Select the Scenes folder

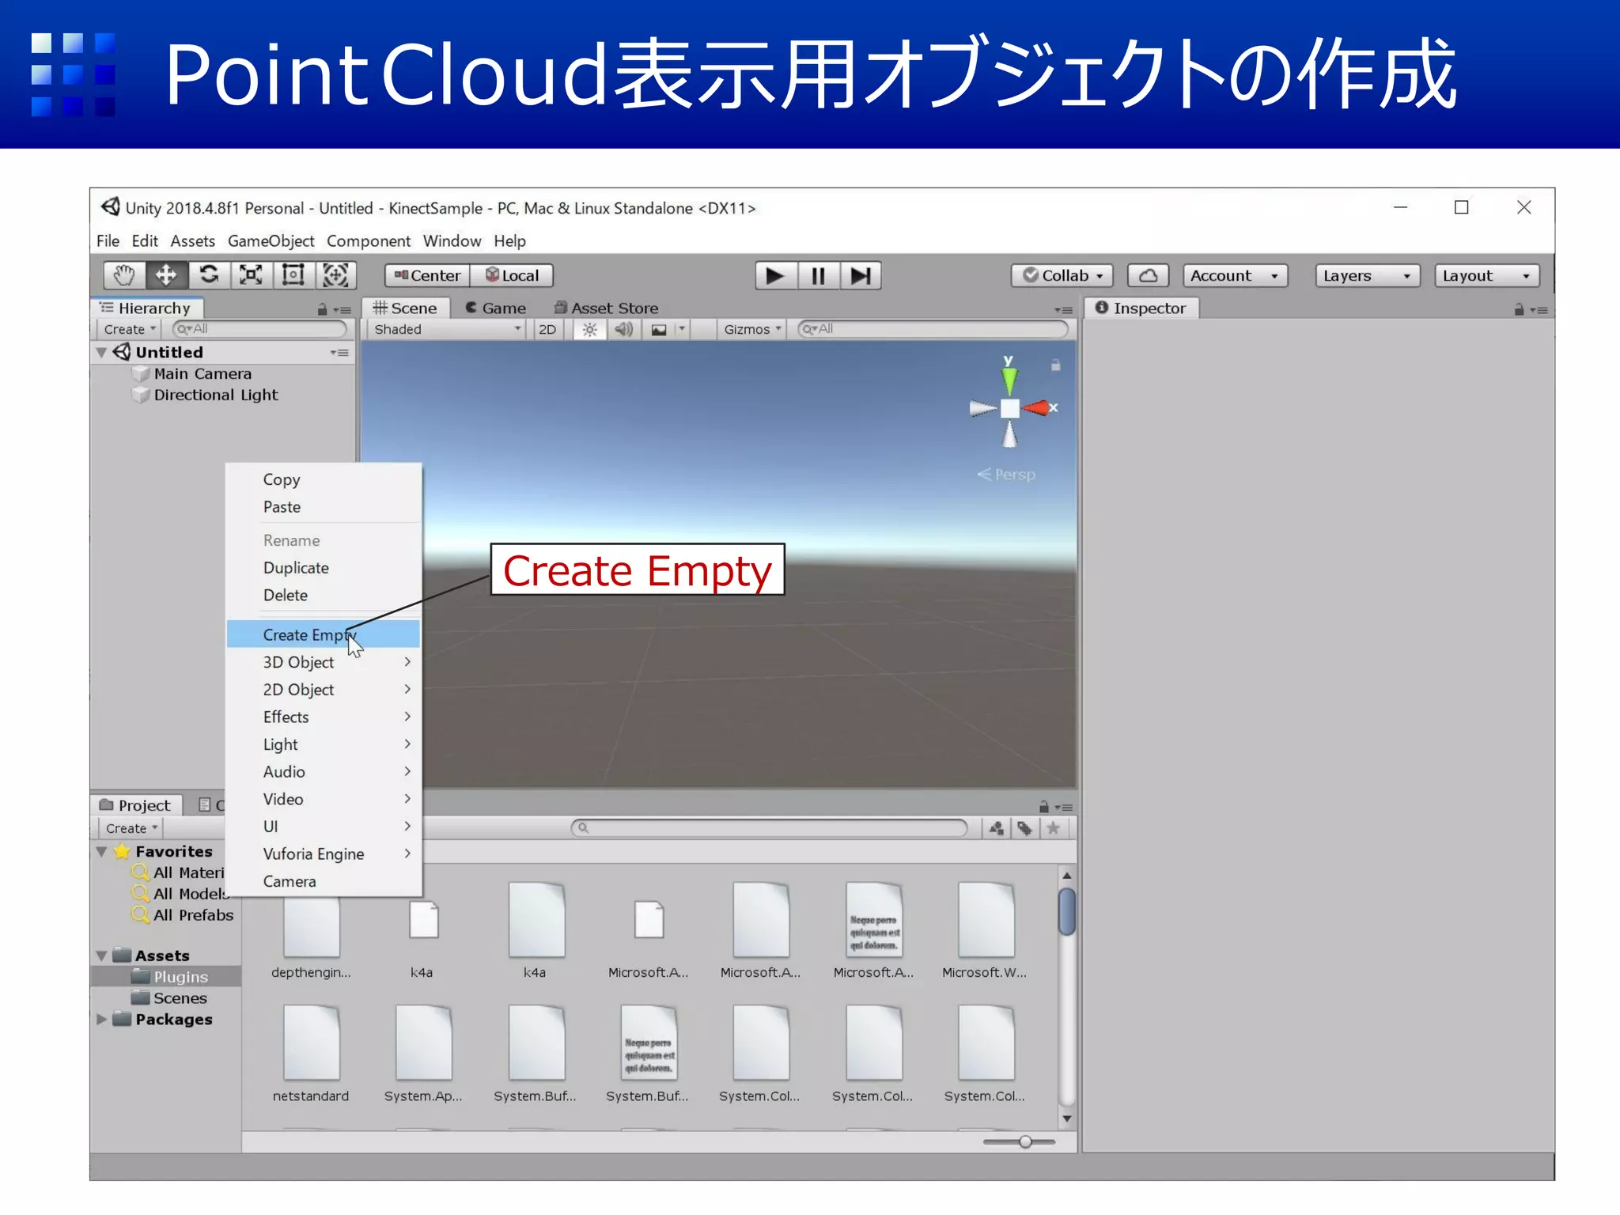tap(180, 998)
